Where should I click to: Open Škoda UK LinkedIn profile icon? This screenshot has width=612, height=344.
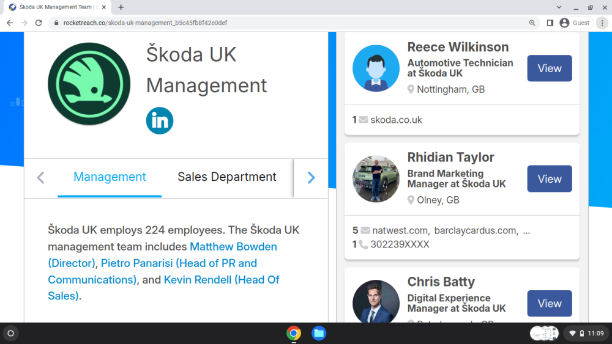click(x=160, y=121)
